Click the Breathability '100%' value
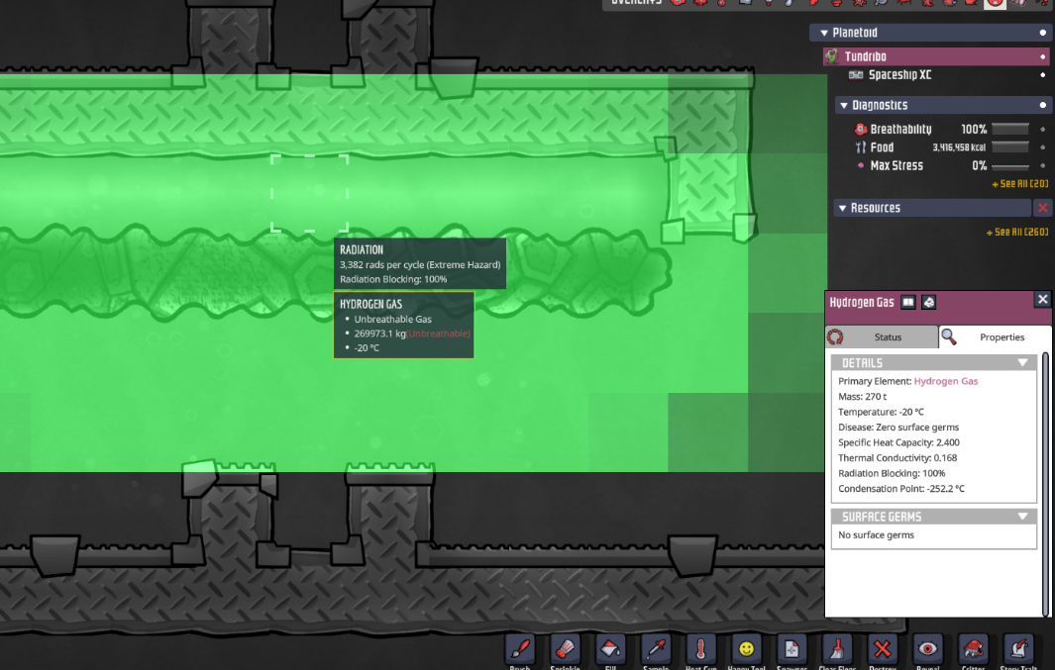 tap(974, 129)
